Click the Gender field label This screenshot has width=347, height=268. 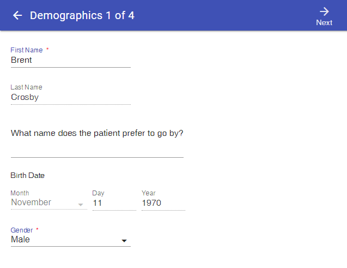(x=22, y=230)
